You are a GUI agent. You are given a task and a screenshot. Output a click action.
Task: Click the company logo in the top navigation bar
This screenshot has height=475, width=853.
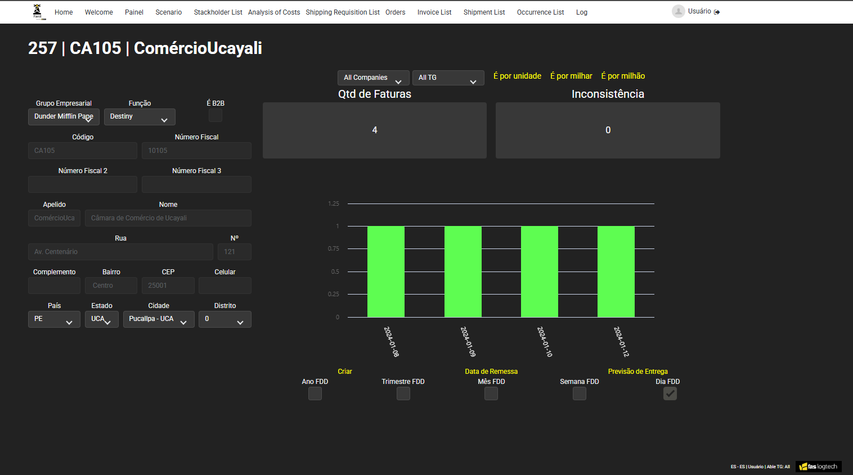pos(37,11)
